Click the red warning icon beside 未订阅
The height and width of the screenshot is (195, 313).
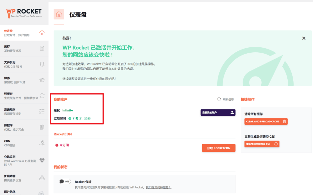coord(57,145)
